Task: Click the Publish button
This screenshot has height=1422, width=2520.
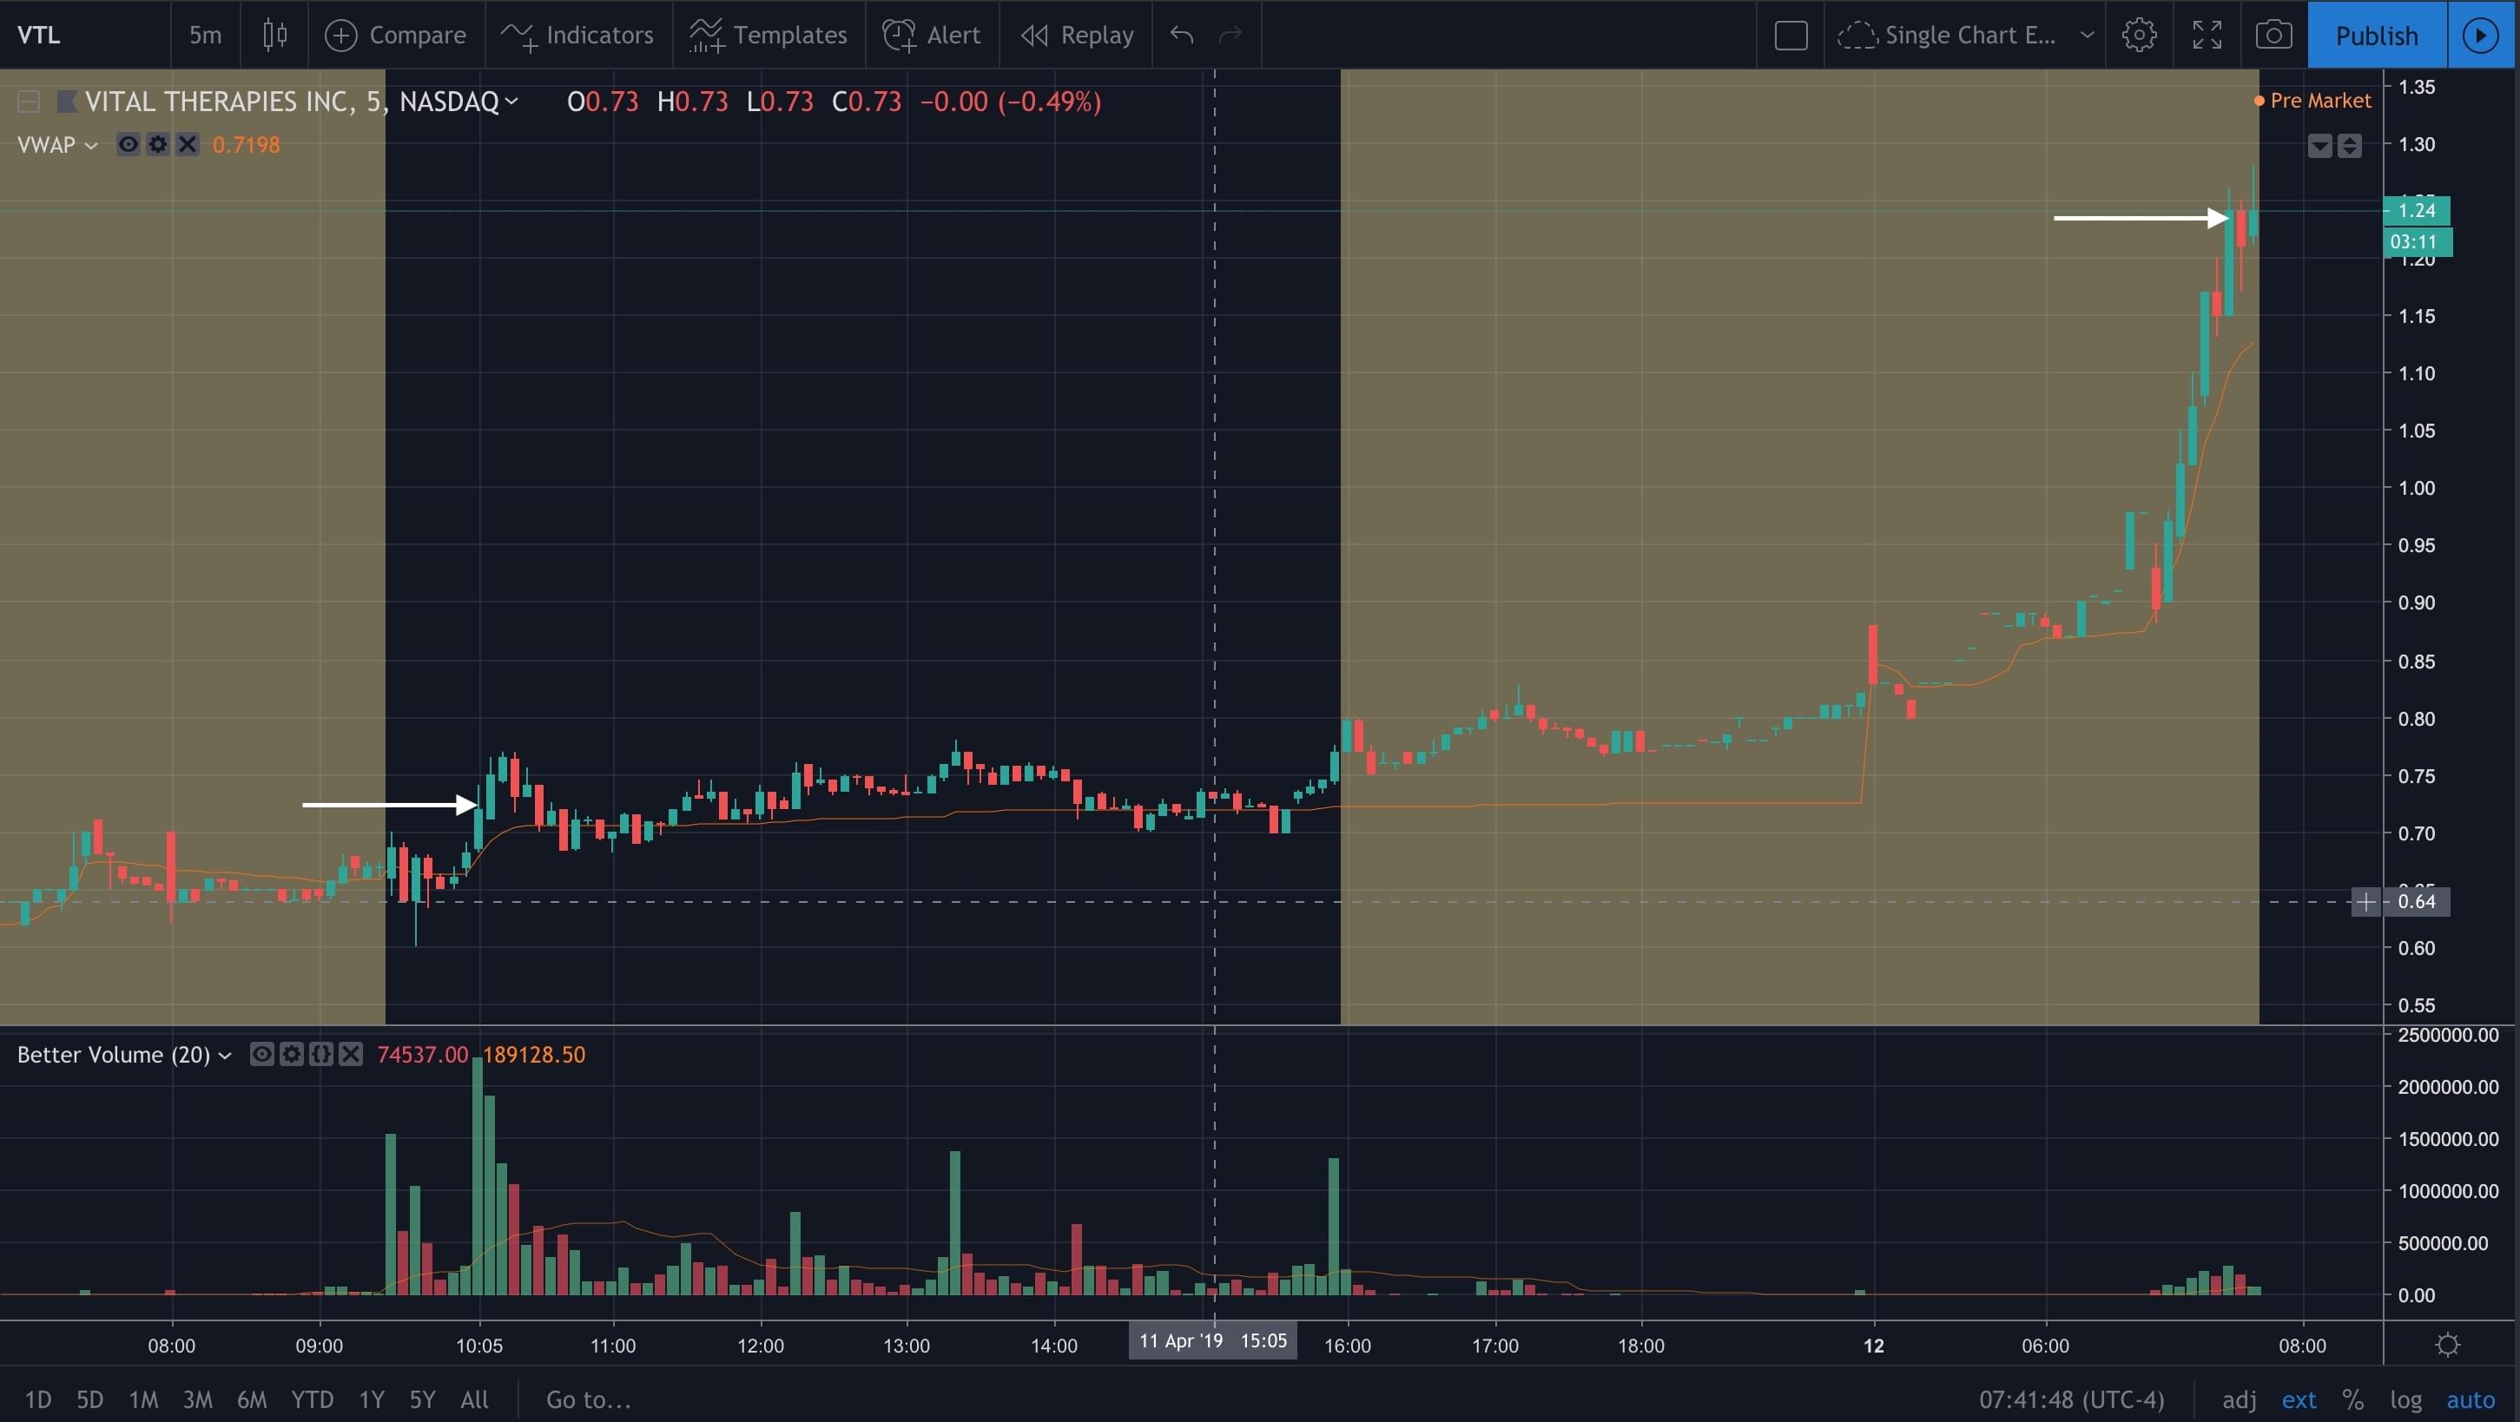Action: coord(2376,36)
